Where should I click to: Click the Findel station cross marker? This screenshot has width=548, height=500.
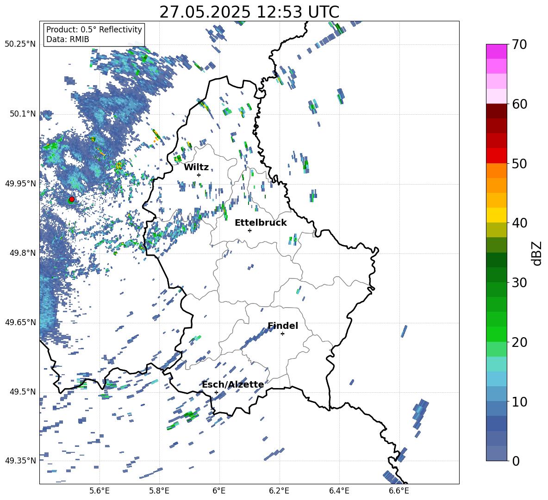tap(282, 334)
